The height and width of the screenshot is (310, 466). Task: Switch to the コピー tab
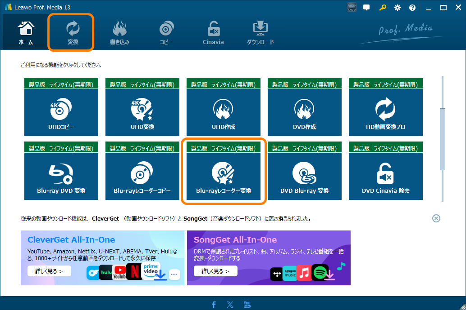click(x=166, y=33)
